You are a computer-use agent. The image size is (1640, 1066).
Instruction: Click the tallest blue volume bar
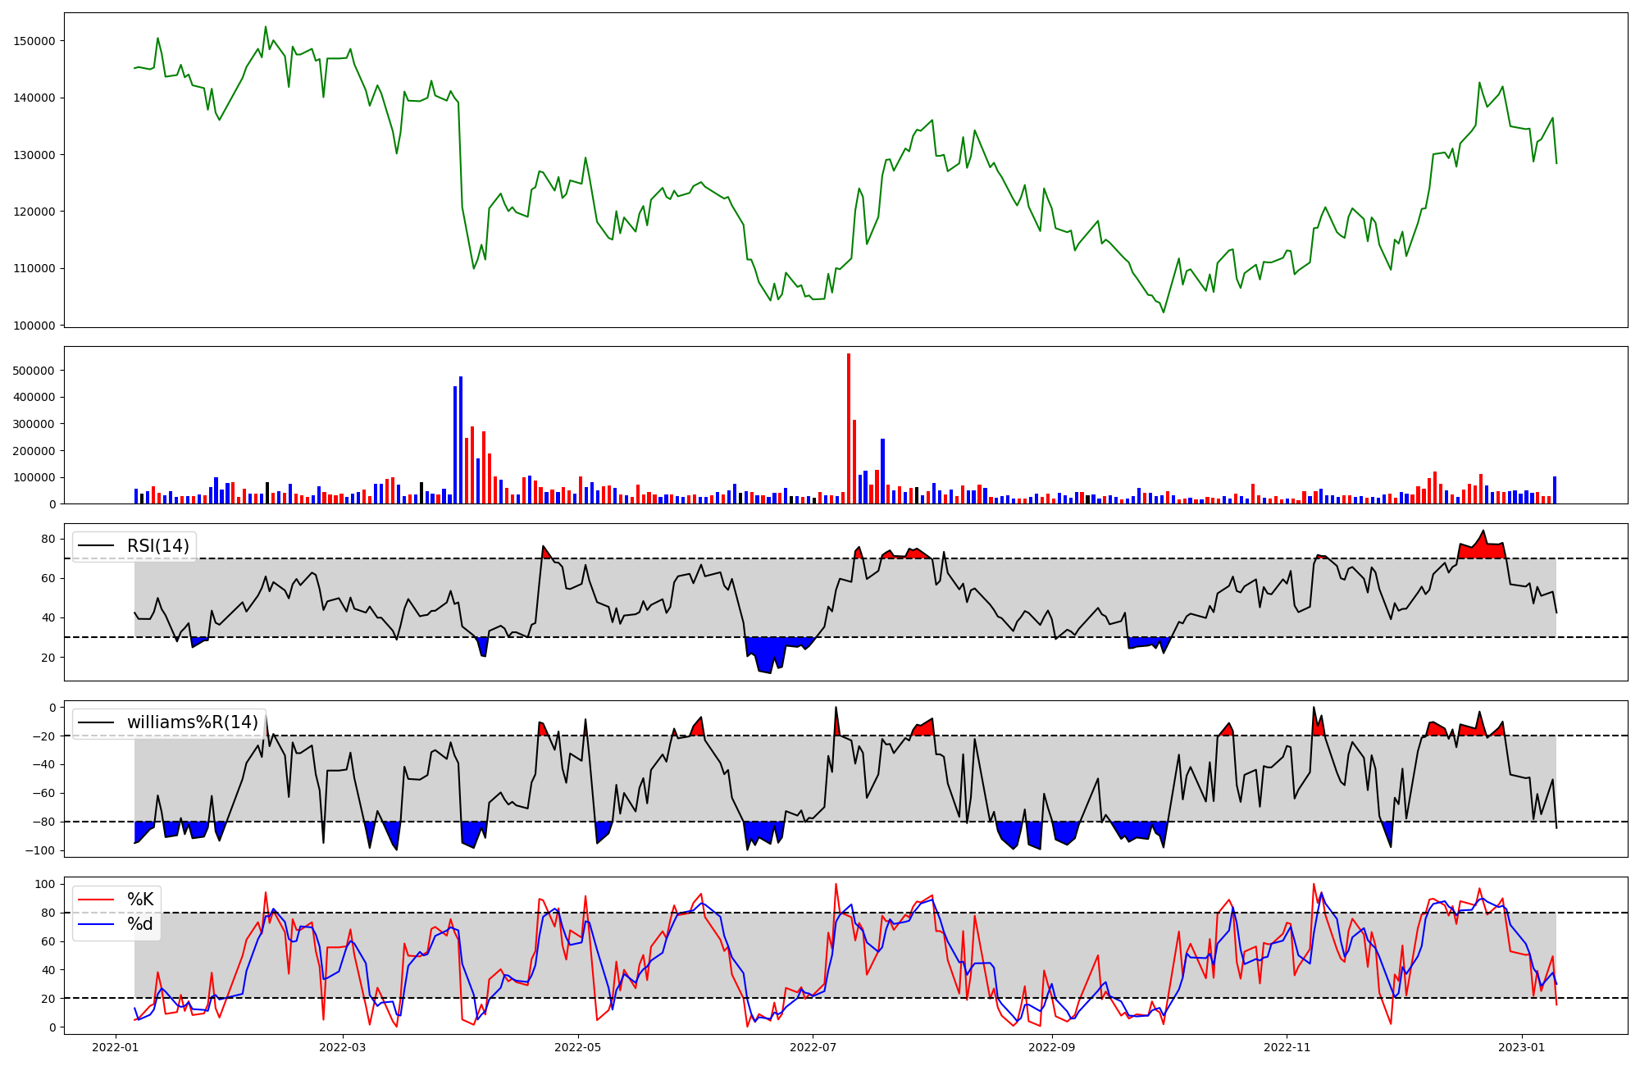pos(461,439)
